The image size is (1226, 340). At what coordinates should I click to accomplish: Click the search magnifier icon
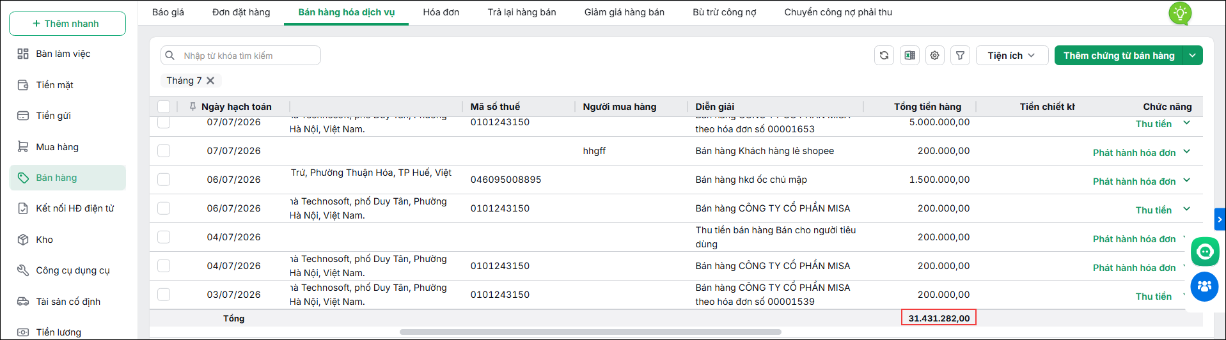pyautogui.click(x=170, y=56)
